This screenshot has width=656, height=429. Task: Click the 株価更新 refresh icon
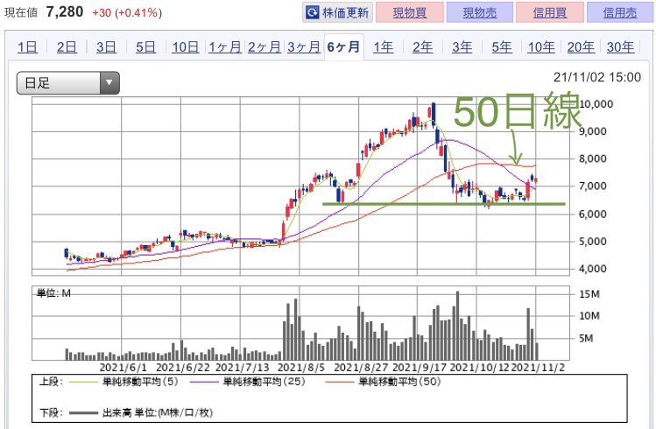pyautogui.click(x=312, y=12)
